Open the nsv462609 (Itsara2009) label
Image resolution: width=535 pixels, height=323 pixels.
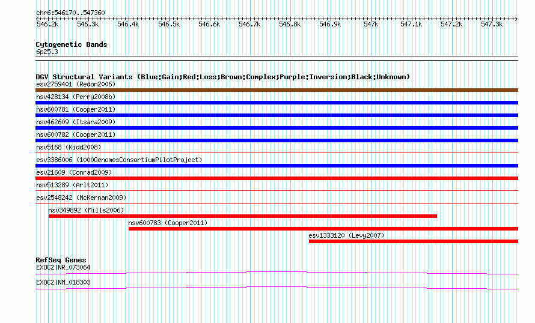coord(76,122)
